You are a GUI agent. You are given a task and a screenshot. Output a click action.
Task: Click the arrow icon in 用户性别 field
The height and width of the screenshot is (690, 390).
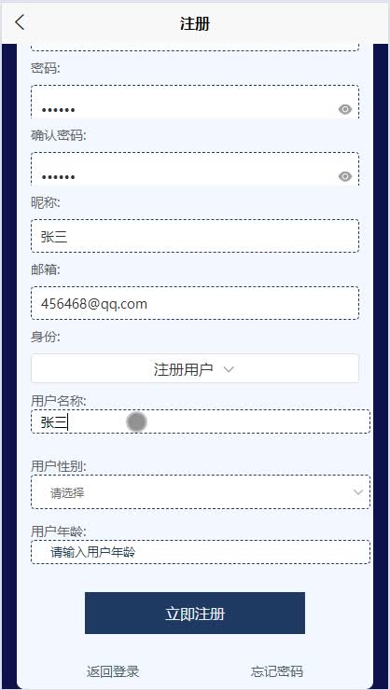pyautogui.click(x=358, y=492)
